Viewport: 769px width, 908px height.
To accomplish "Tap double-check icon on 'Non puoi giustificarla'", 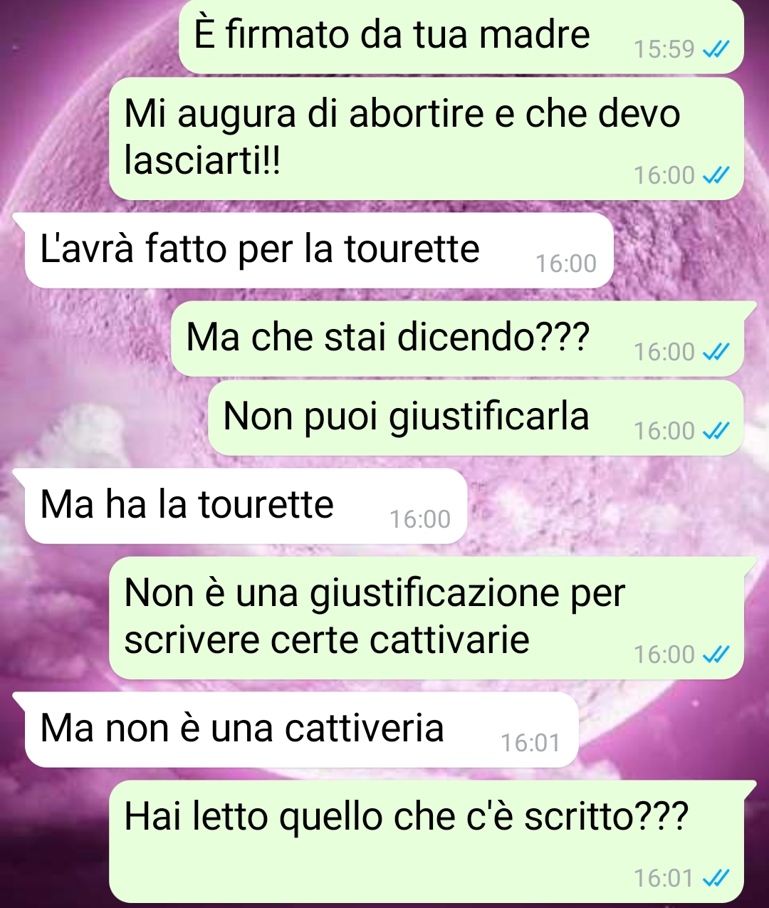I will [x=716, y=431].
